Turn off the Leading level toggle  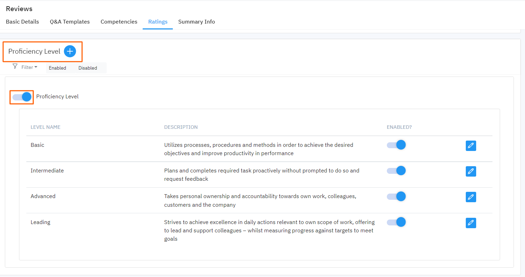coord(396,222)
